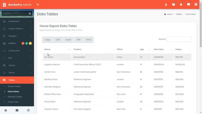Click the Layout Options icon in sidebar
This screenshot has height=114, width=202.
pos(4,29)
